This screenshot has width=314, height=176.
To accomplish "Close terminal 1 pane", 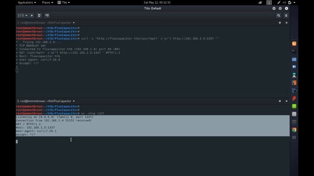I will (x=287, y=23).
